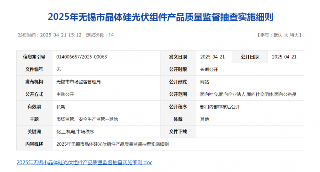Image resolution: width=320 pixels, height=172 pixels.
Task: Click the 公开形式 label cell
Action: tap(178, 82)
